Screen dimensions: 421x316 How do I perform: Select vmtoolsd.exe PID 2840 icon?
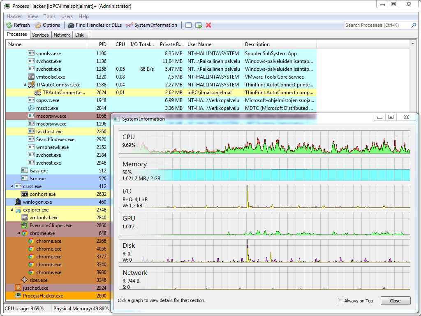(x=25, y=217)
